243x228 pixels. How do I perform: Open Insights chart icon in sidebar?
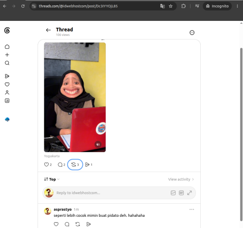coord(7,101)
